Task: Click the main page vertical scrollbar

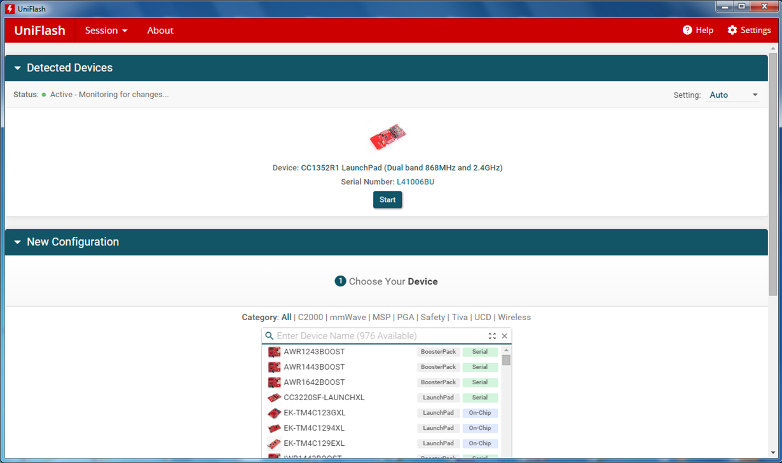Action: 773,175
